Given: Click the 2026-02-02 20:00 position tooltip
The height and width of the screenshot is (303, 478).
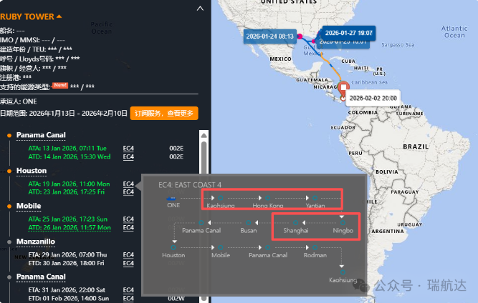Looking at the screenshot, I should 372,99.
